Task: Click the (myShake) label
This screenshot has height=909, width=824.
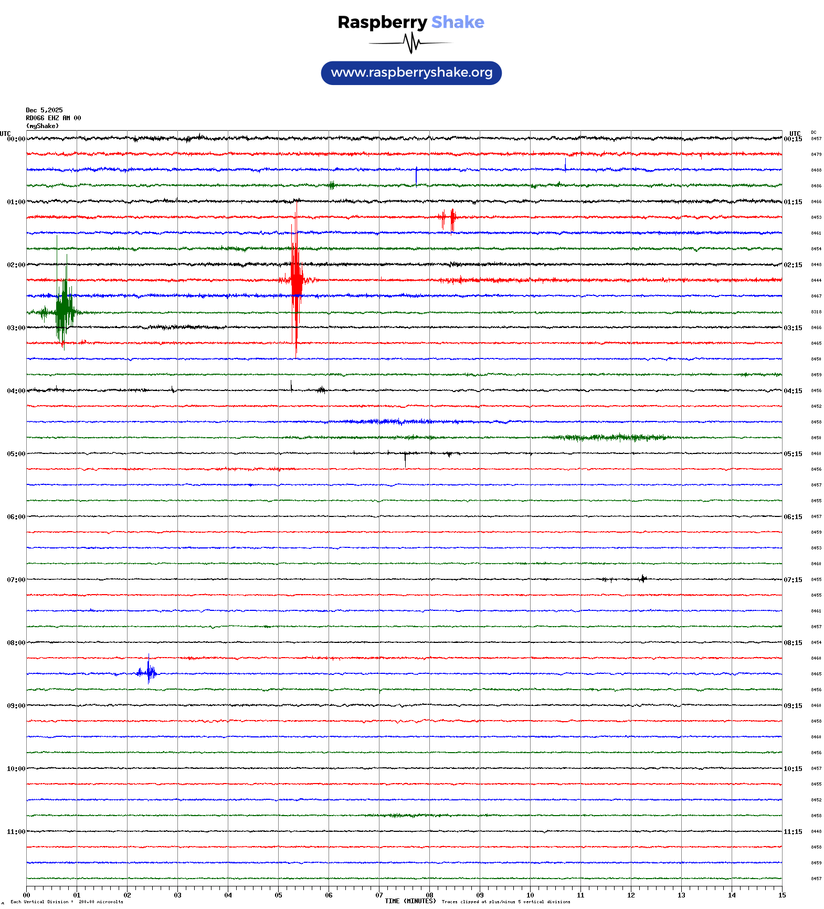Action: [x=42, y=126]
